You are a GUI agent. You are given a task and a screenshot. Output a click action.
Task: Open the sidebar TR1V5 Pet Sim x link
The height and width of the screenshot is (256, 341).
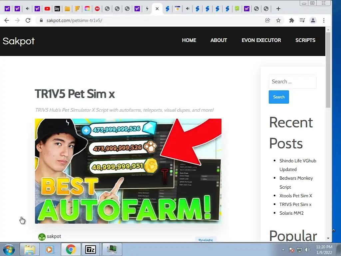tap(295, 204)
